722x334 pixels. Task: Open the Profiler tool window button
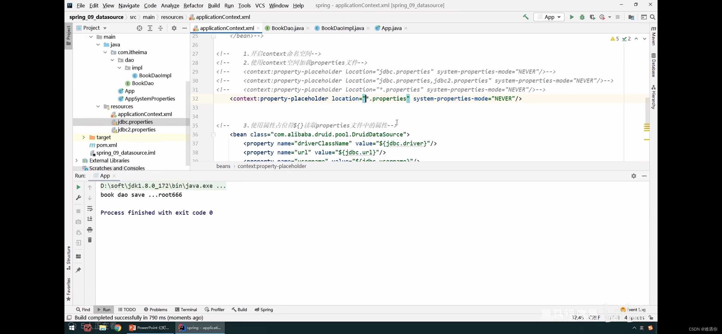point(214,309)
